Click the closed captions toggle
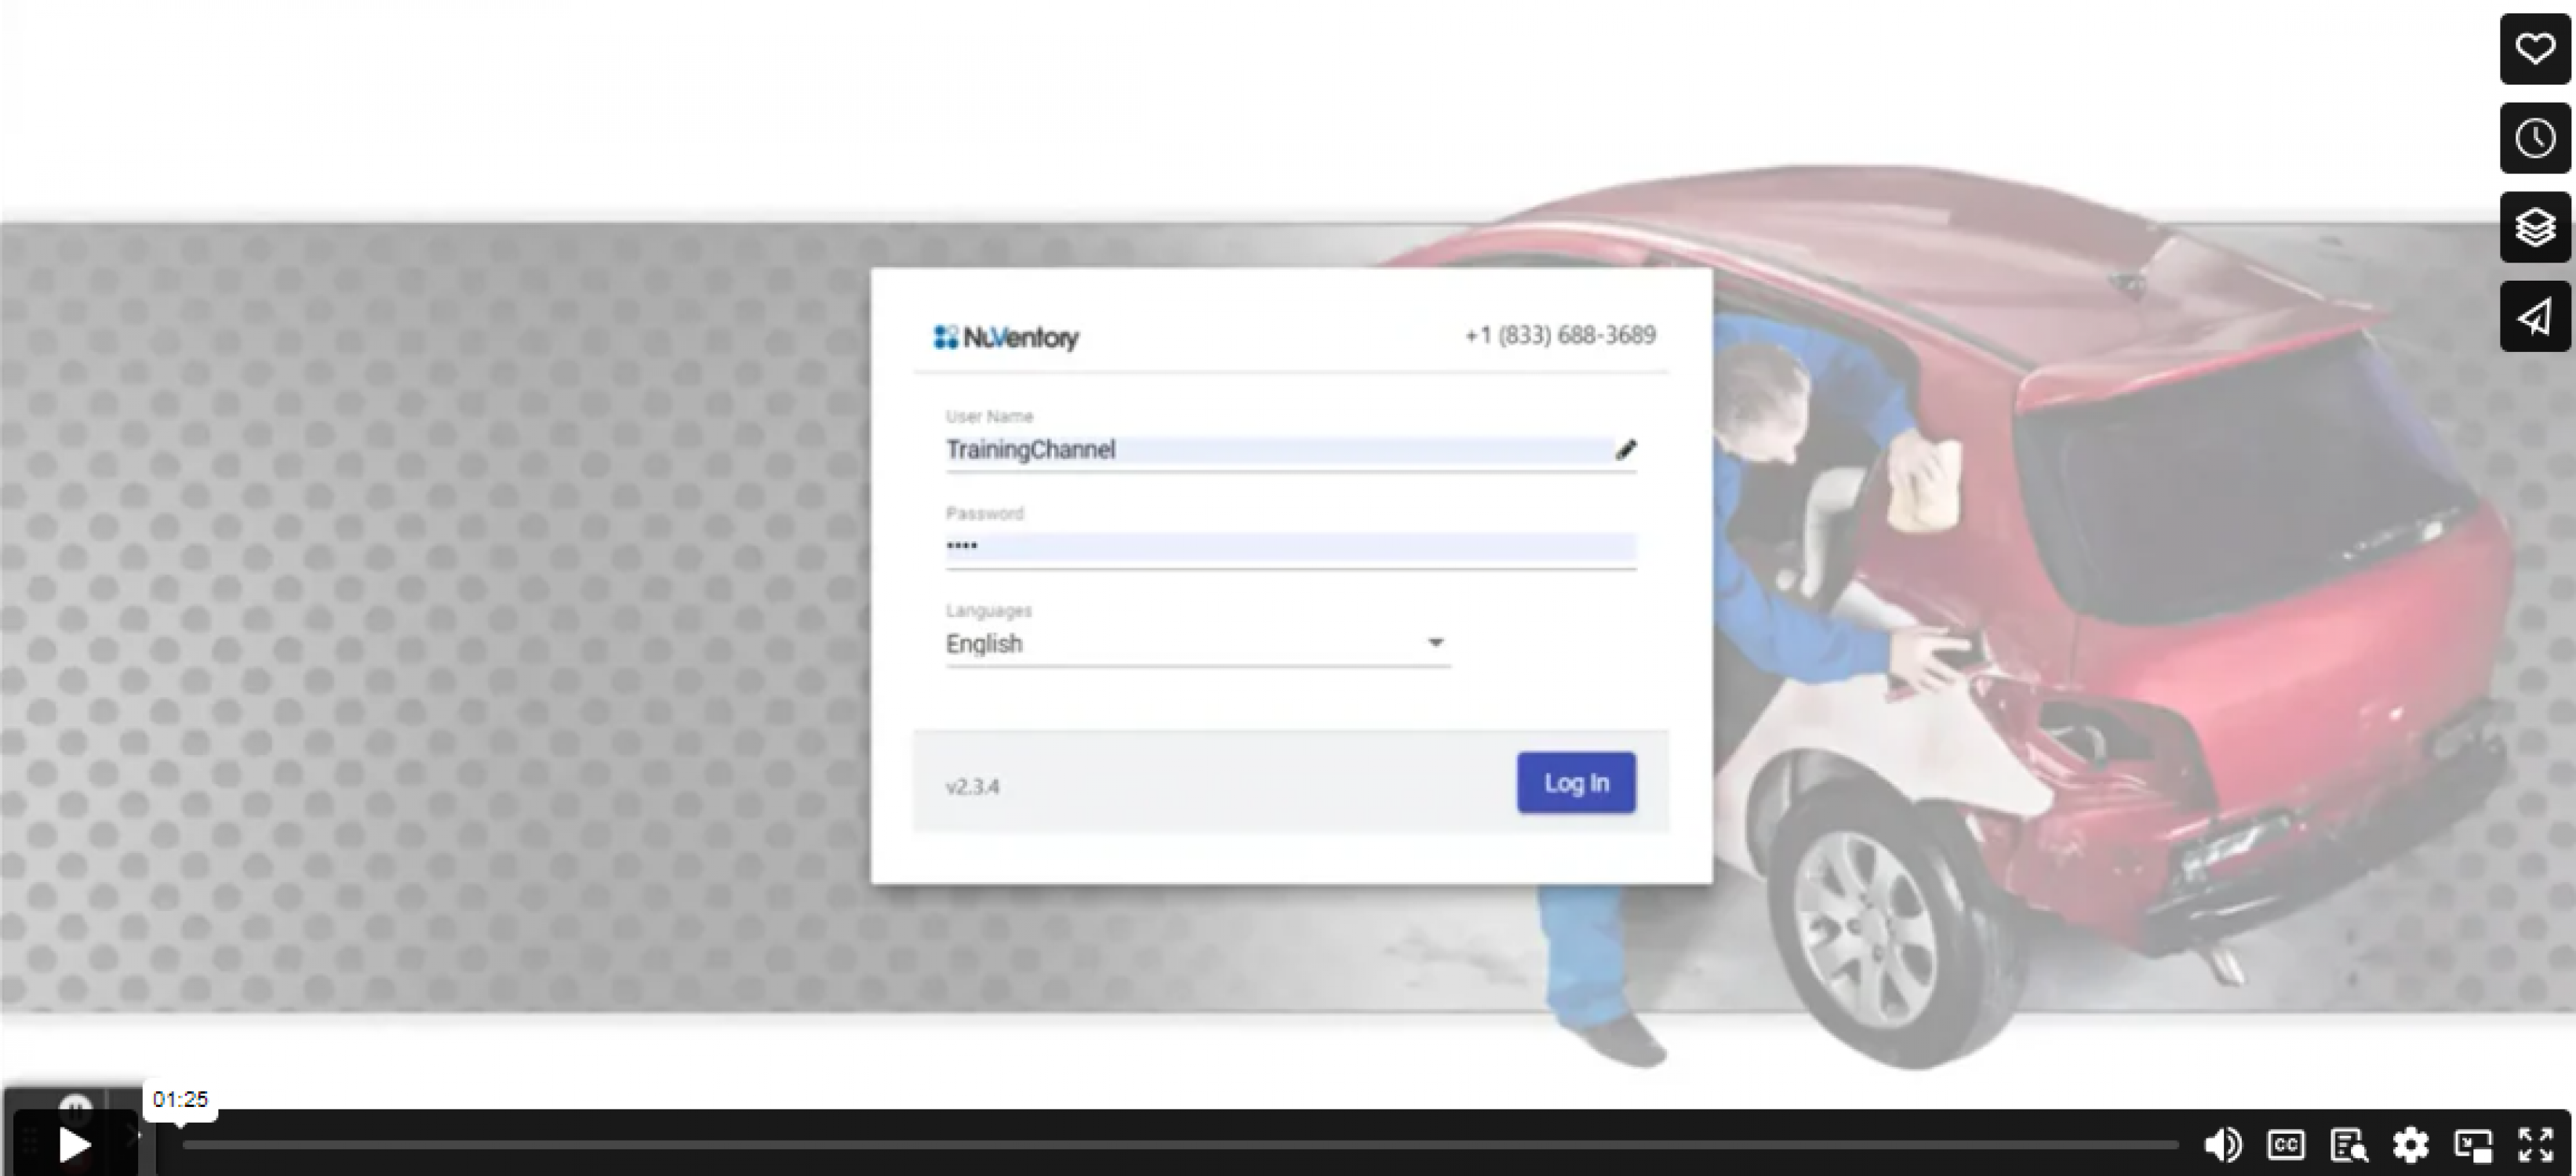Image resolution: width=2576 pixels, height=1176 pixels. [2290, 1145]
